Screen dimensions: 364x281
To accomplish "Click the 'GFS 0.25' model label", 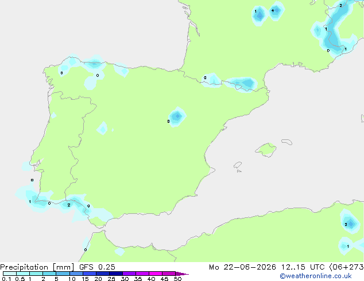I will (97, 267).
